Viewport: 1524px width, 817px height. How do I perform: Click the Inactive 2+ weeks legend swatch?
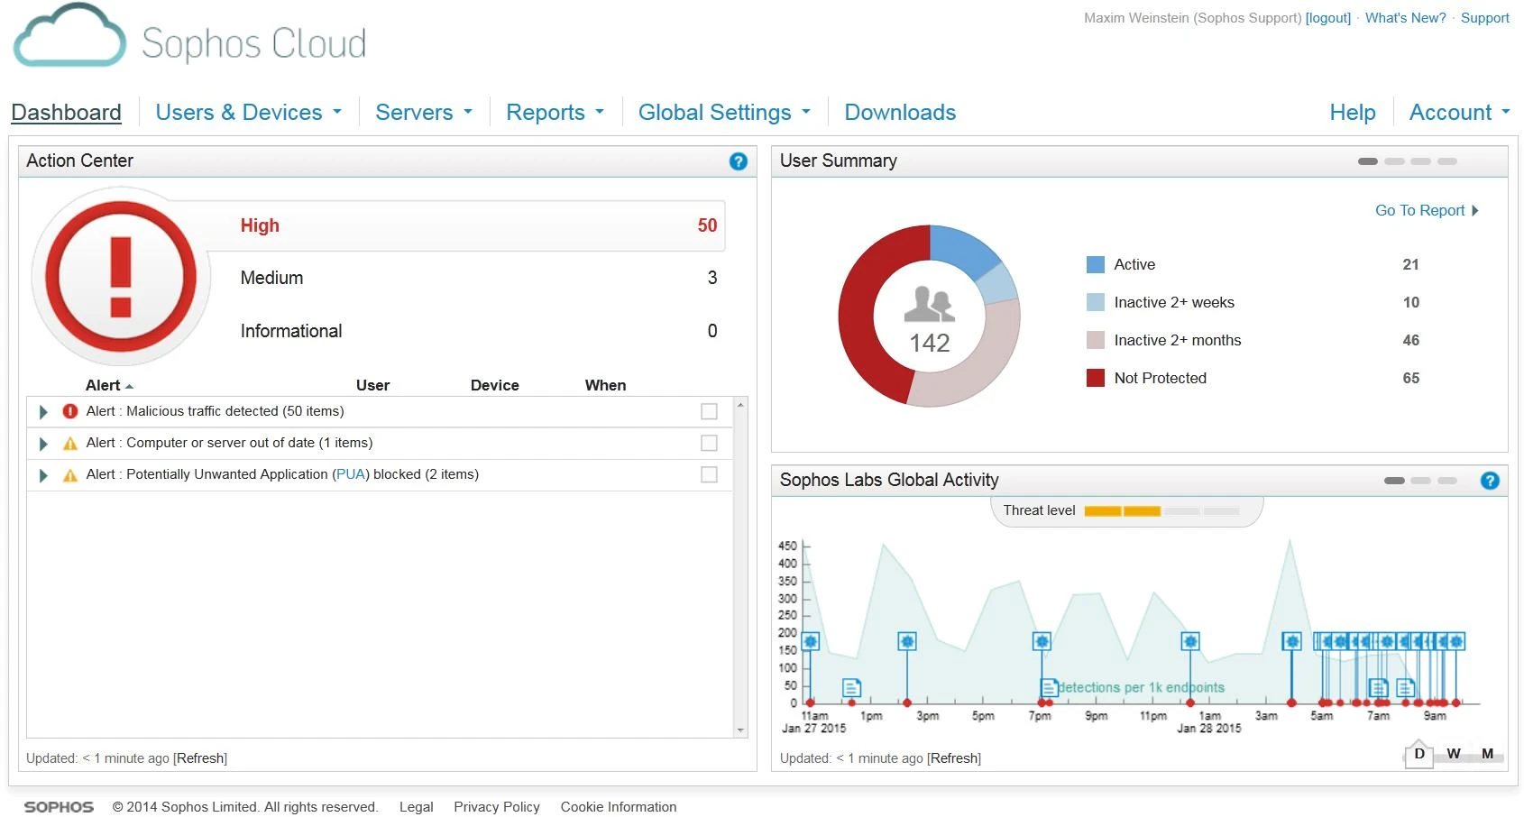click(x=1096, y=302)
